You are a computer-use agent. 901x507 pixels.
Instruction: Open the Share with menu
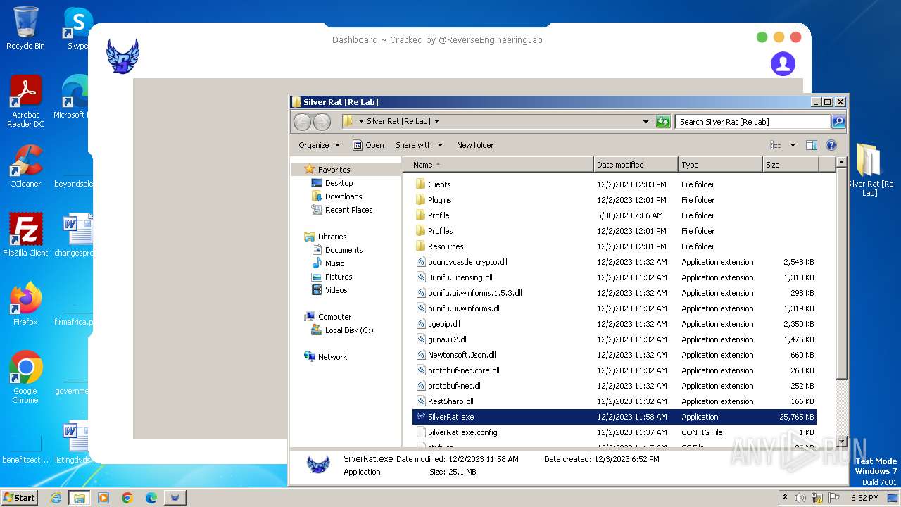click(x=419, y=145)
